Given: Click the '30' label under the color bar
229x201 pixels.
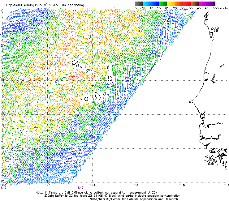Looking at the screenshot, I should pos(183,8).
